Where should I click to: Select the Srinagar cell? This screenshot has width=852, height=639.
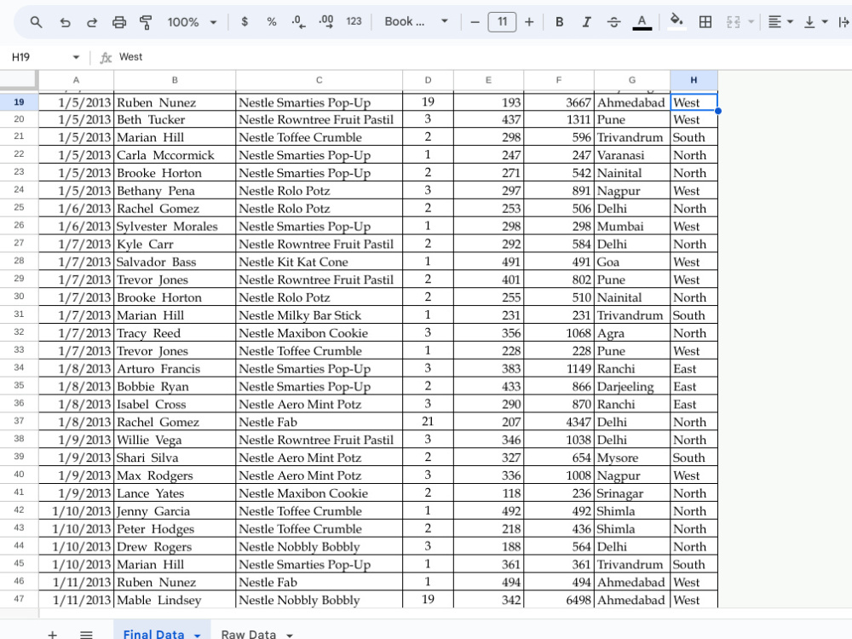(632, 493)
